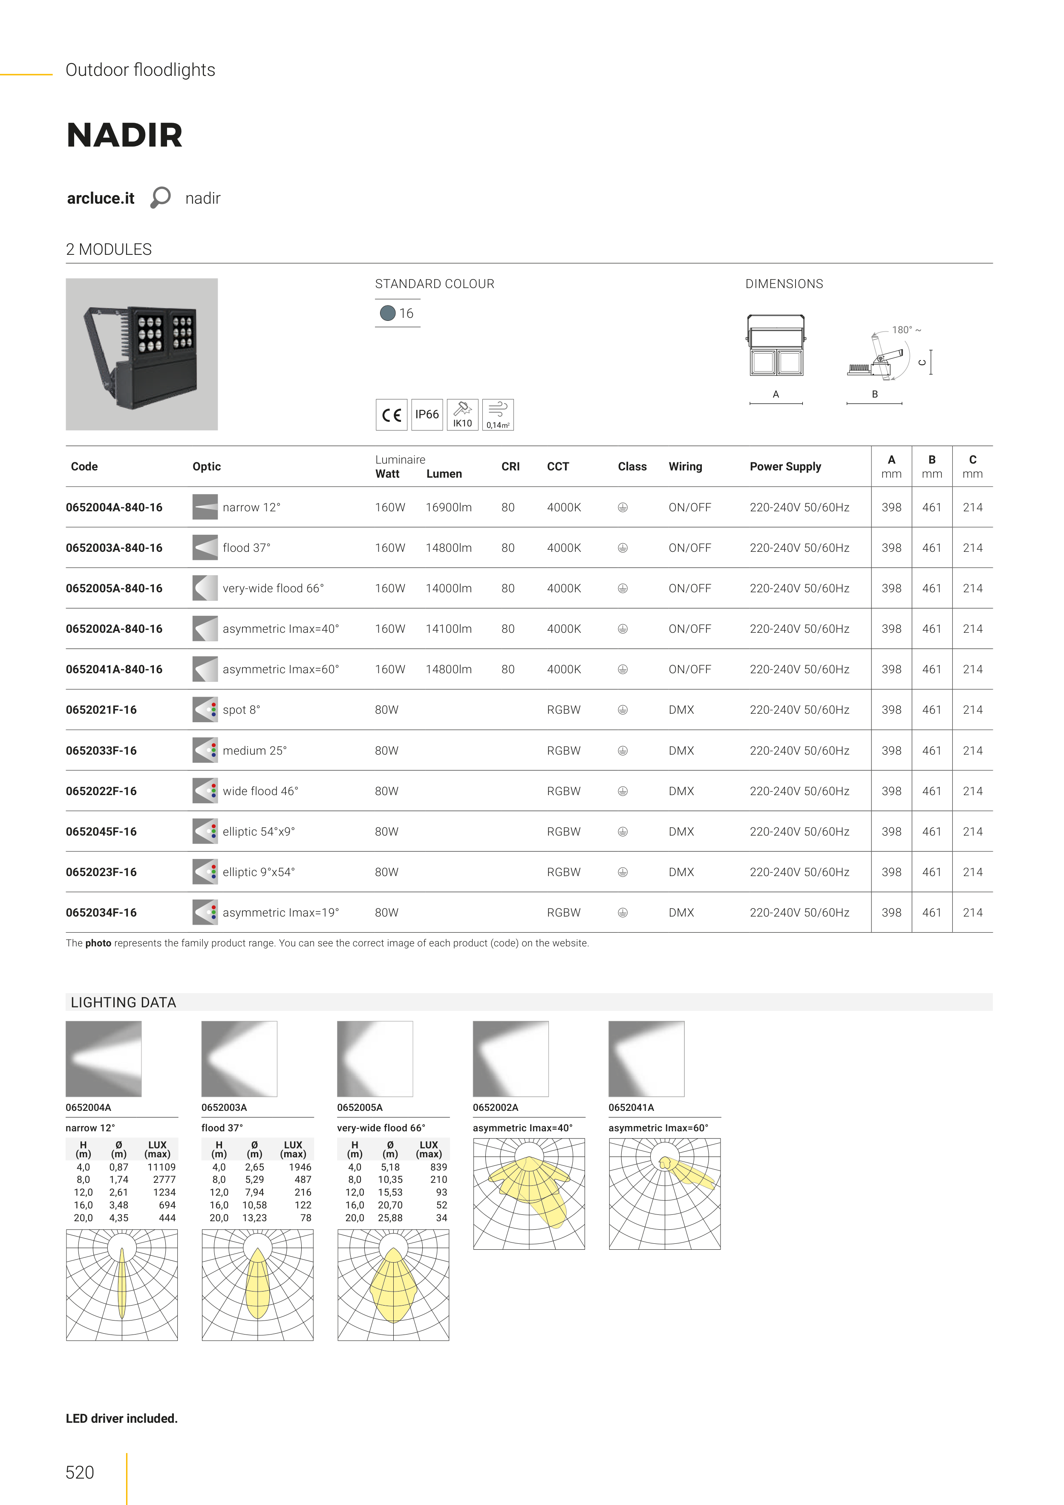
Task: Open the arcluce.it website link
Action: 100,198
